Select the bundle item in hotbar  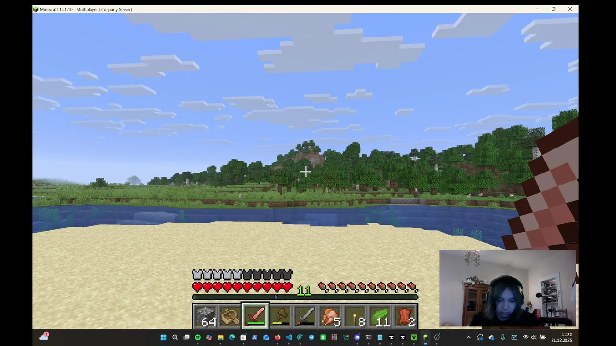230,316
